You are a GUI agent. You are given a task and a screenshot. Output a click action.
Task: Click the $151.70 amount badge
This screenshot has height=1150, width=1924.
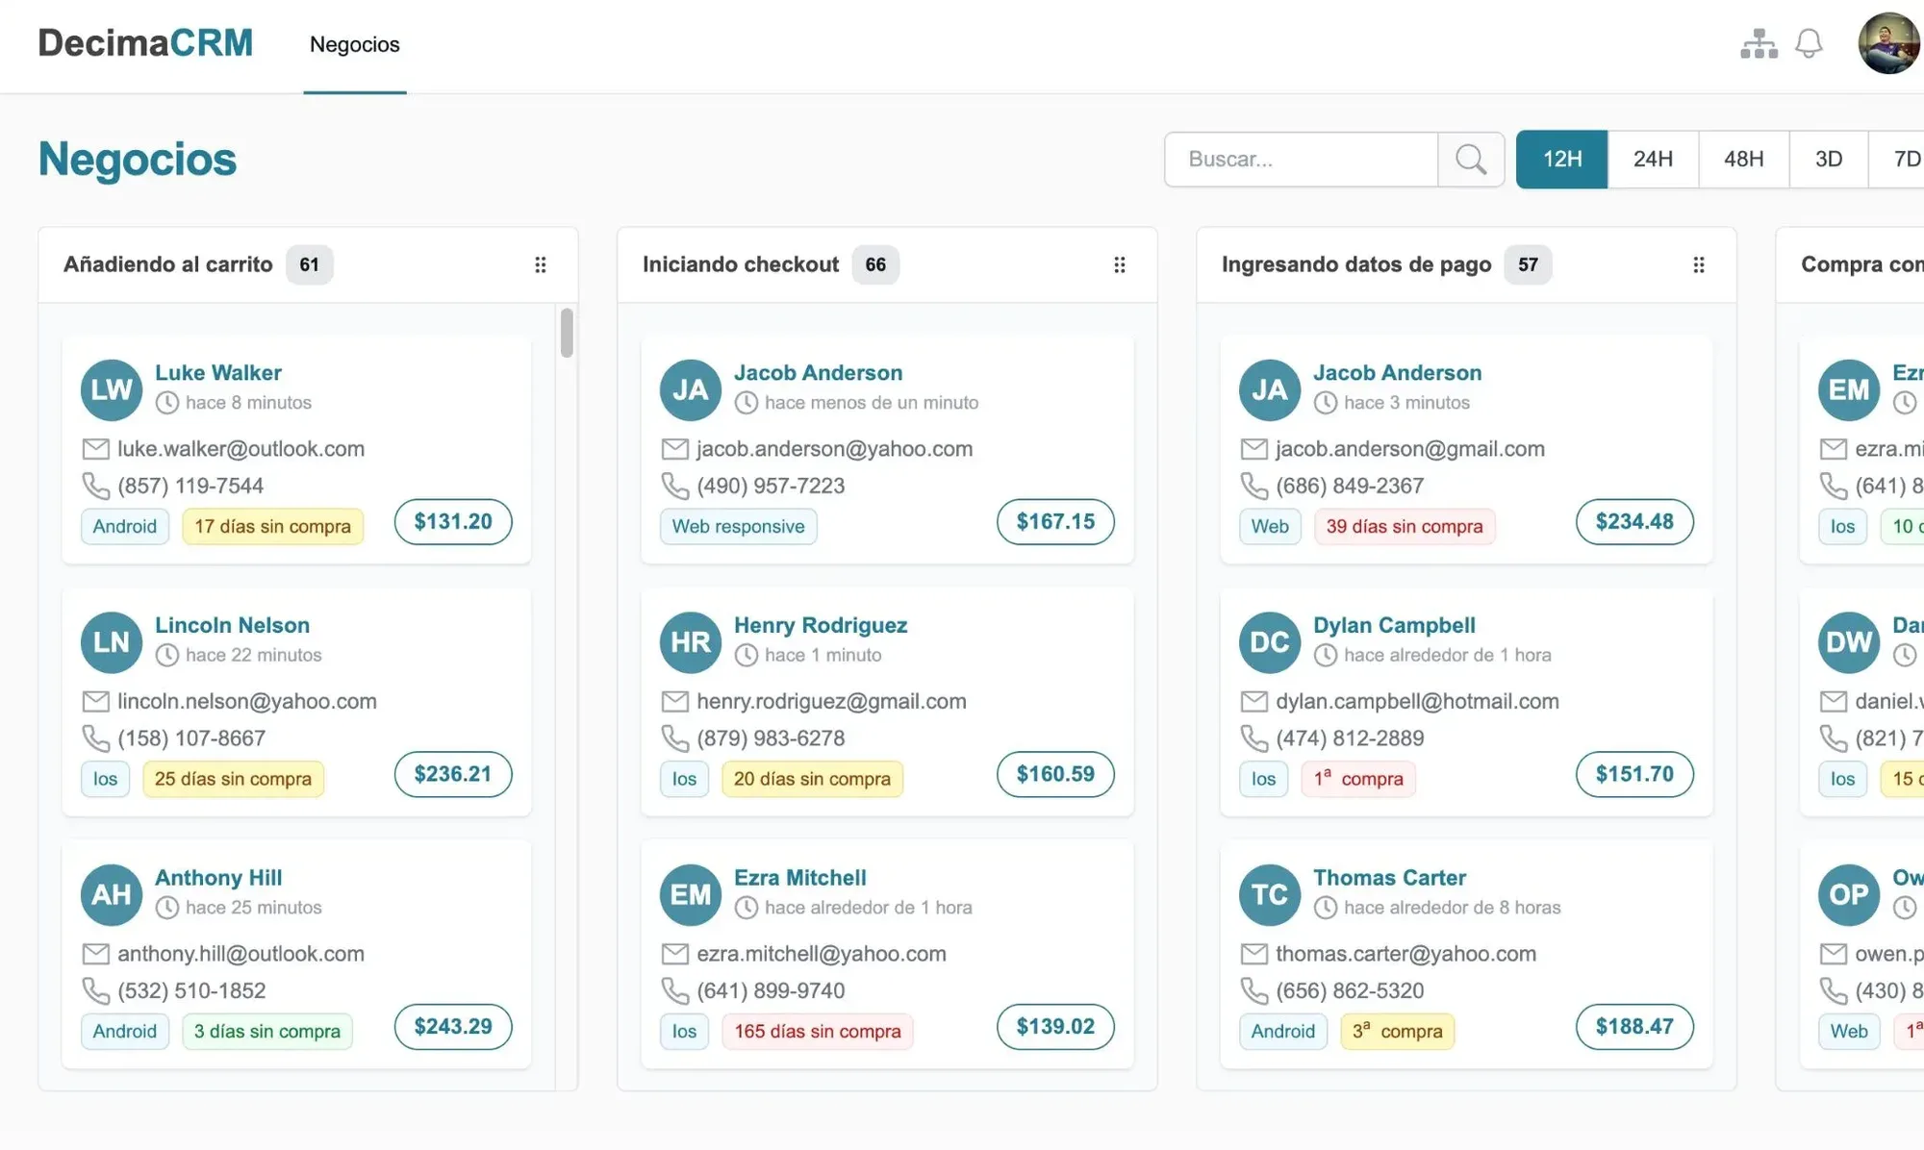pos(1634,774)
